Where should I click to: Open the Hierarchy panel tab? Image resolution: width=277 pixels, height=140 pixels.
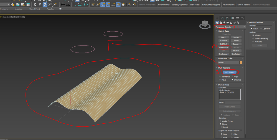click(x=227, y=18)
